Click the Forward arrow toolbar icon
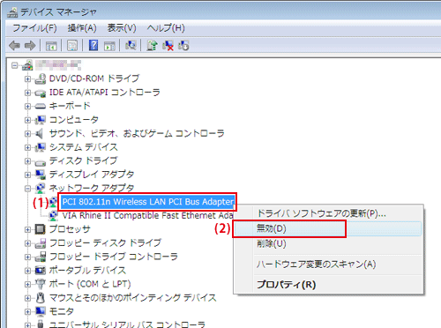This screenshot has width=441, height=328. tap(30, 46)
